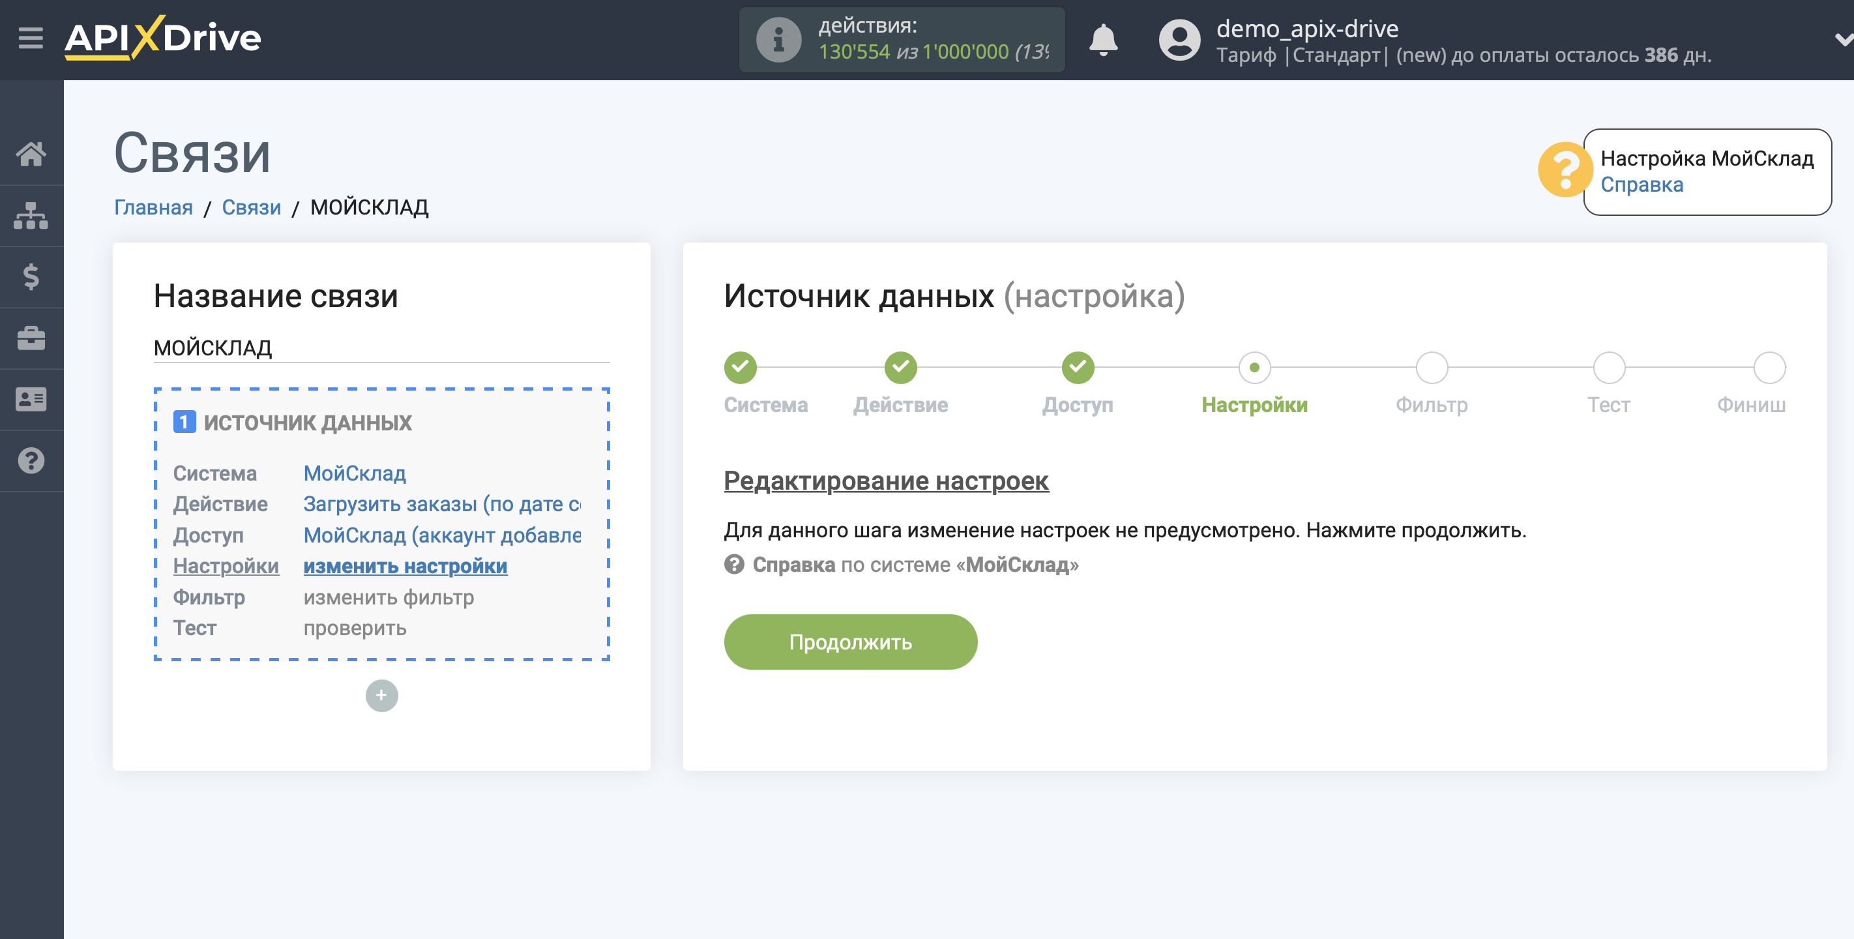Open the dollar billing sidebar icon
This screenshot has width=1854, height=939.
[x=31, y=276]
